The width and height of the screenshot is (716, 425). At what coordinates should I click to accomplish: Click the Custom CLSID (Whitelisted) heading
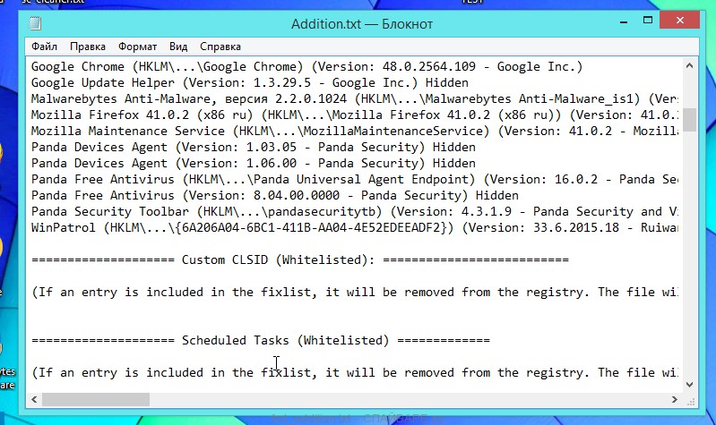(x=300, y=260)
